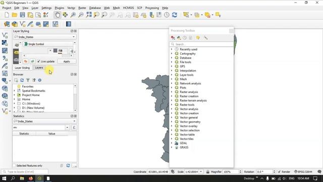The width and height of the screenshot is (323, 182).
Task: Expand Vector geometry tools group
Action: 172,122
